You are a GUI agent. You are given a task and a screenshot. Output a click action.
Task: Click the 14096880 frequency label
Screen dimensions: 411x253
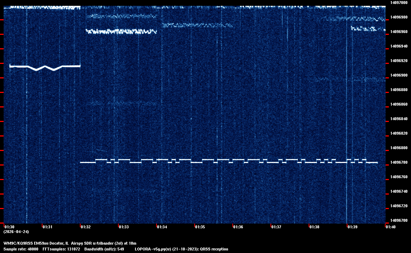399,90
